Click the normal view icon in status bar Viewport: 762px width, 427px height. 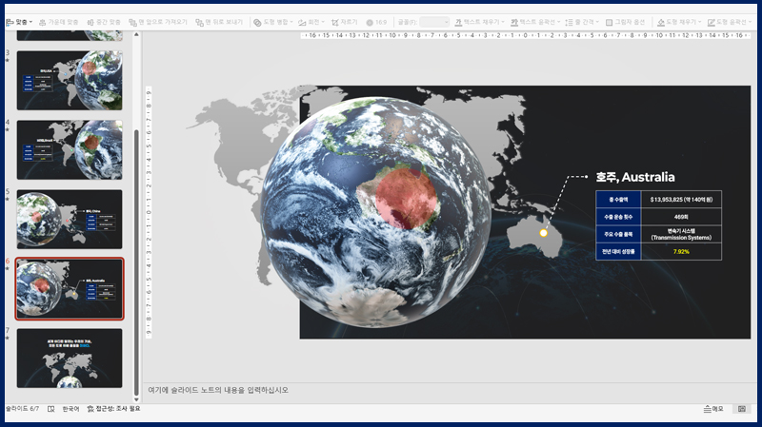[x=742, y=409]
